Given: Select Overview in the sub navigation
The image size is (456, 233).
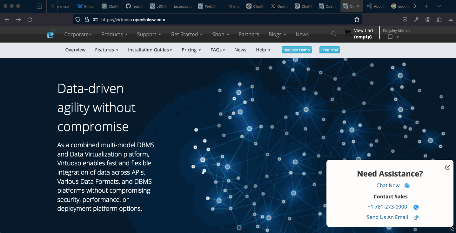Looking at the screenshot, I should [75, 50].
